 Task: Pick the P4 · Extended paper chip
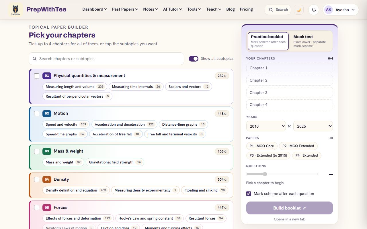tap(307, 155)
